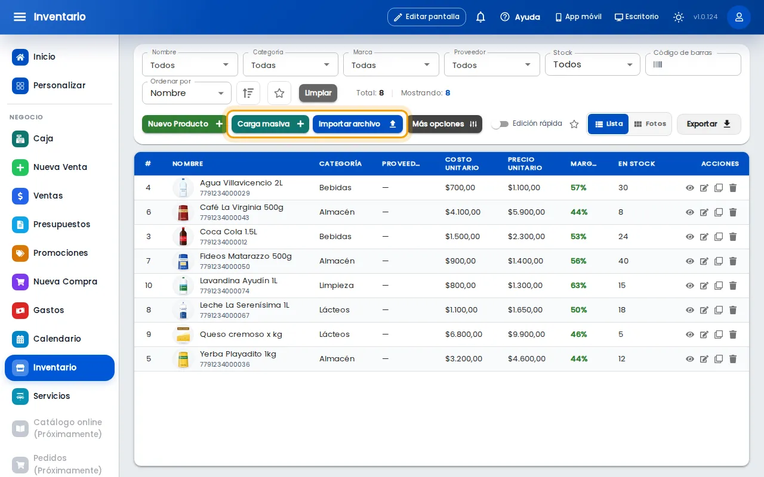The image size is (764, 477).
Task: Open Más opciones button
Action: coord(445,124)
